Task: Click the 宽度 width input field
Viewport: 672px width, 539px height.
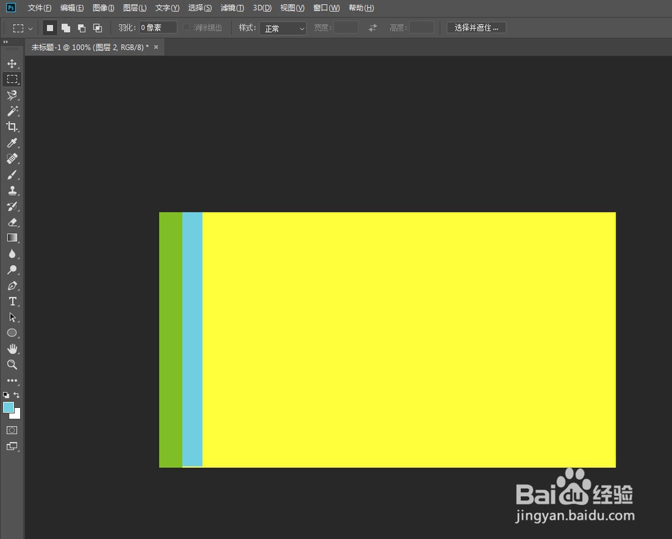Action: coord(346,28)
